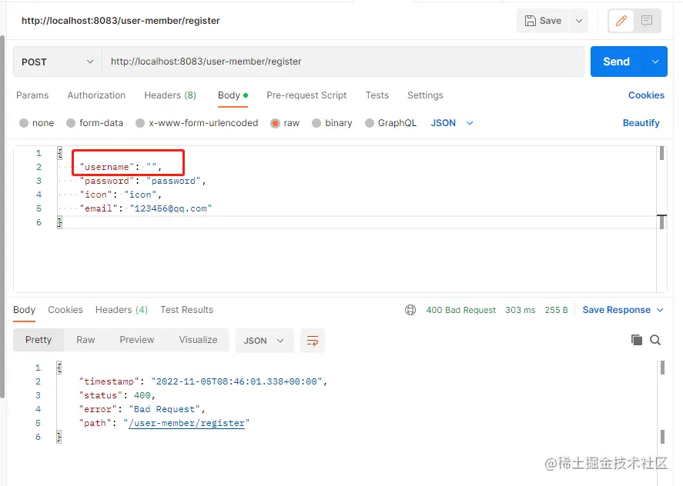Click the "username" line in request body
This screenshot has height=486, width=683.
121,167
